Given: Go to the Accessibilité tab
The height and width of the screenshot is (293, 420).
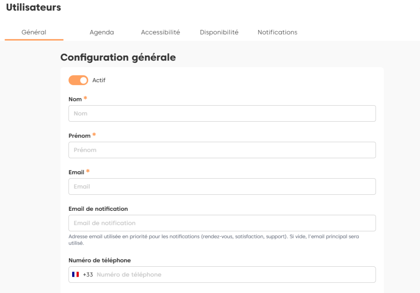Looking at the screenshot, I should pyautogui.click(x=160, y=32).
